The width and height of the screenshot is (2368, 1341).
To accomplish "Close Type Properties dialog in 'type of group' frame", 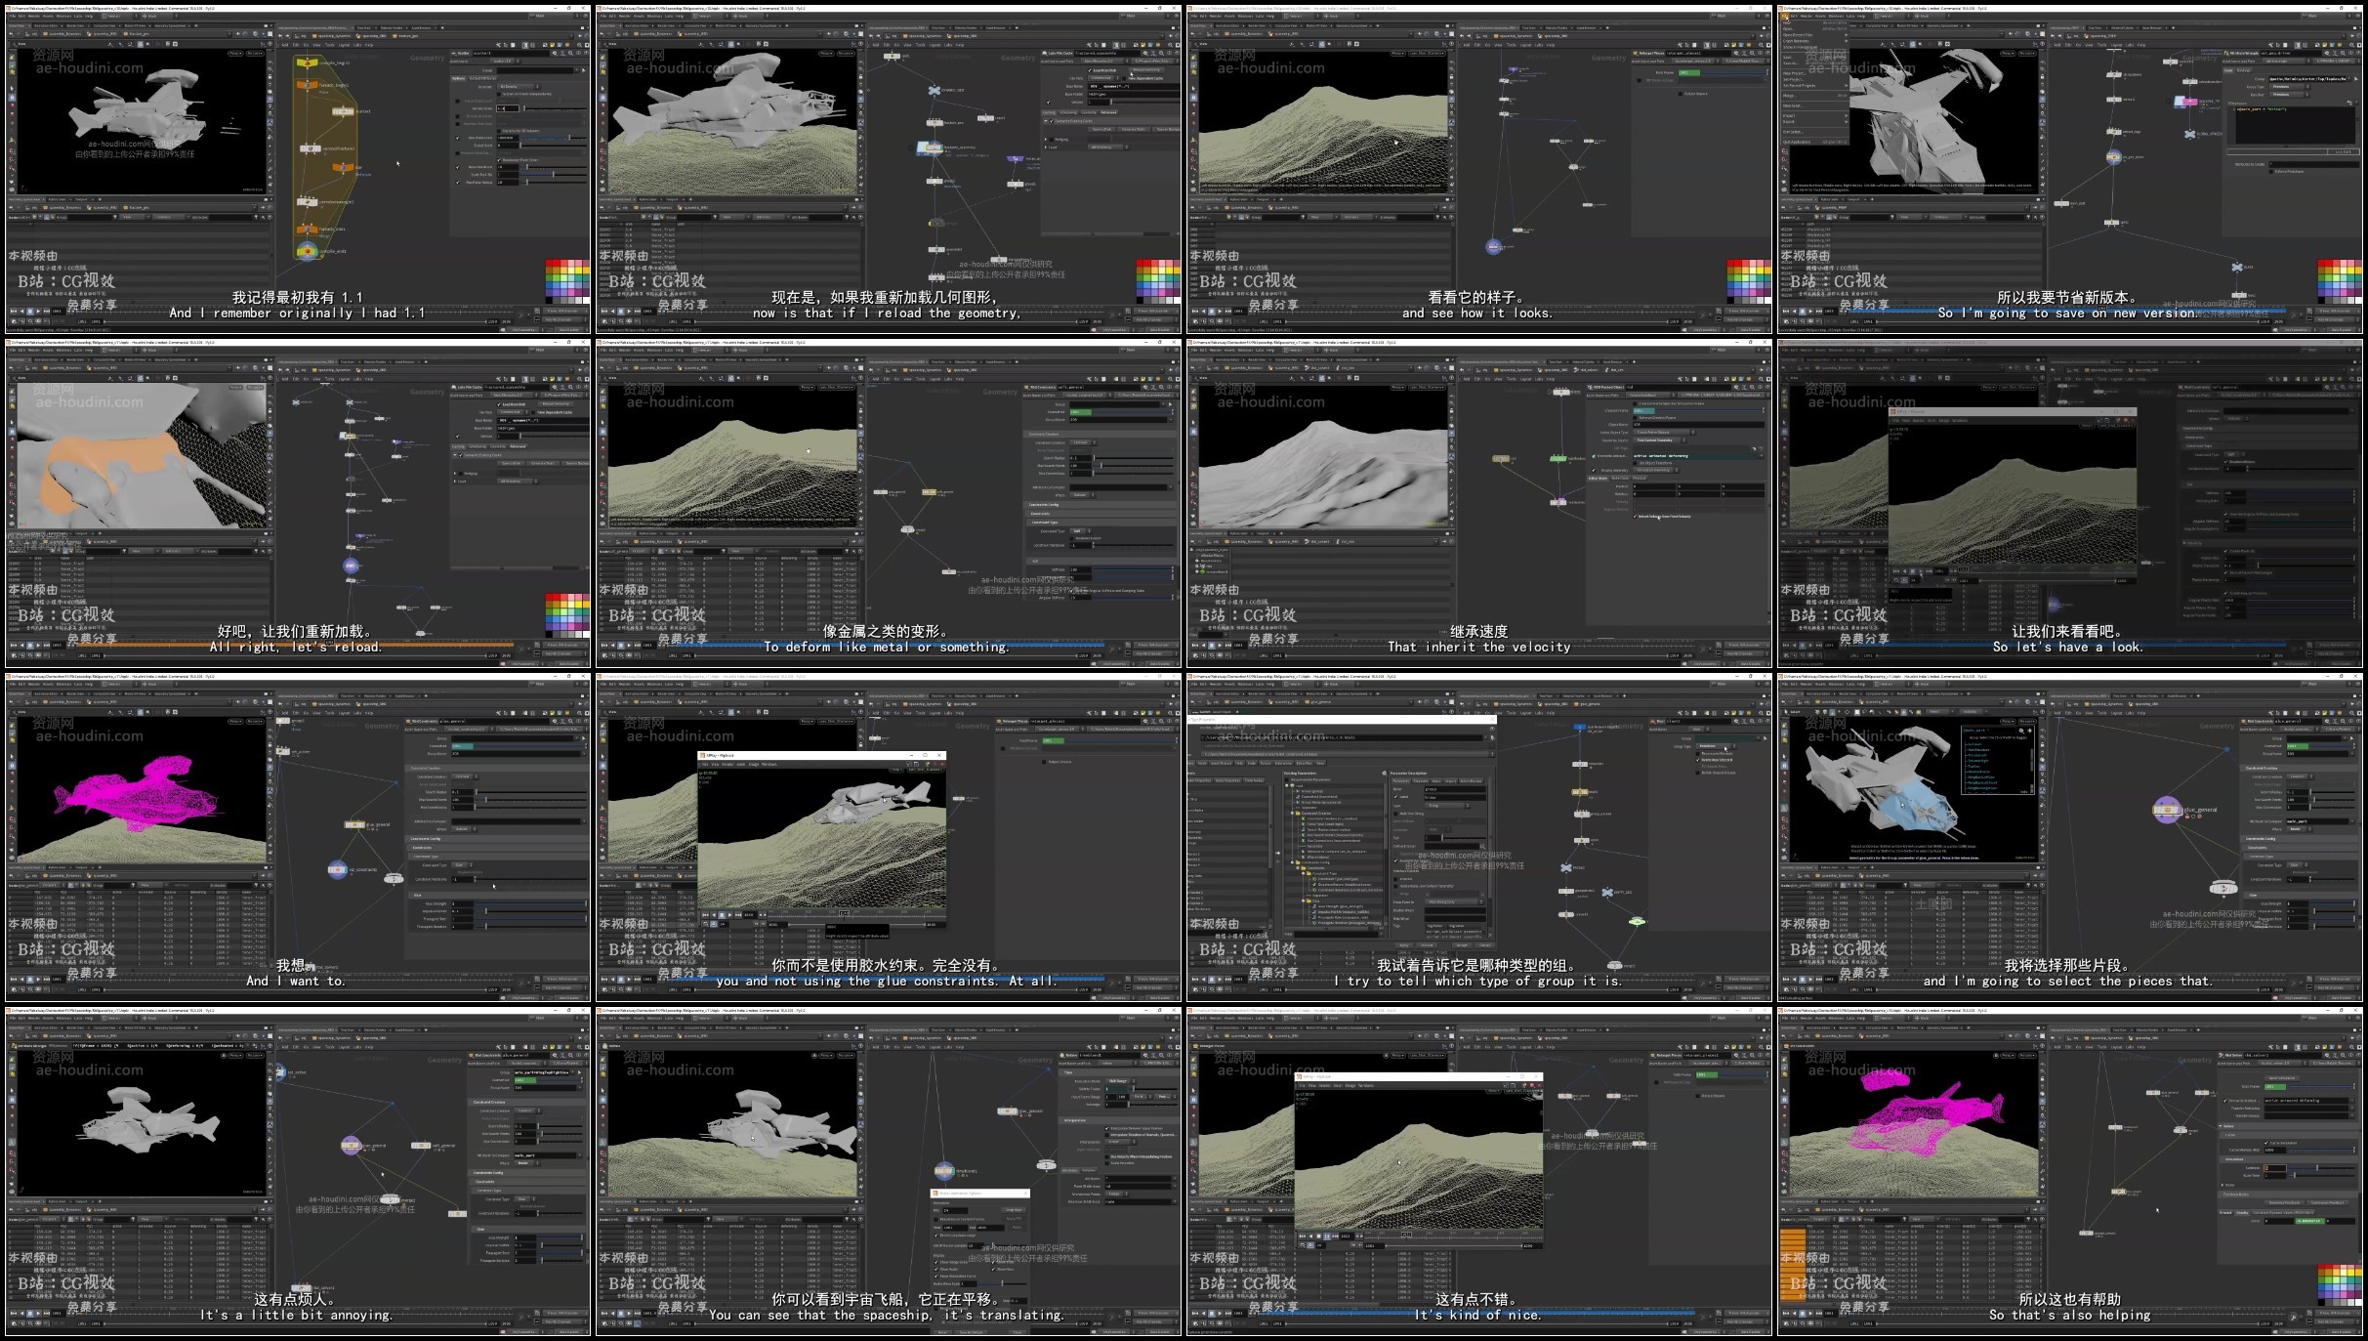I will click(1492, 720).
